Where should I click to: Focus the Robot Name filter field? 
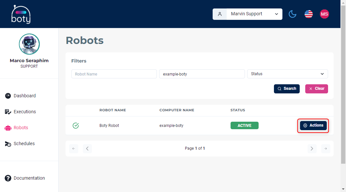[114, 74]
